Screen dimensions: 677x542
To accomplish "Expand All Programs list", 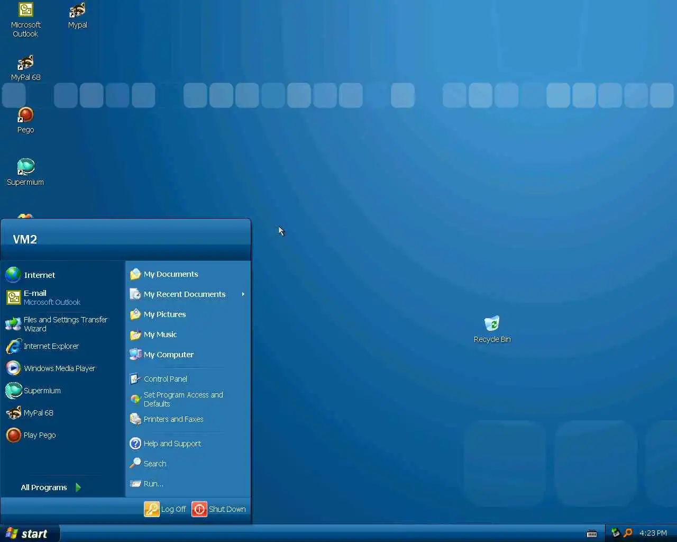I will click(51, 487).
